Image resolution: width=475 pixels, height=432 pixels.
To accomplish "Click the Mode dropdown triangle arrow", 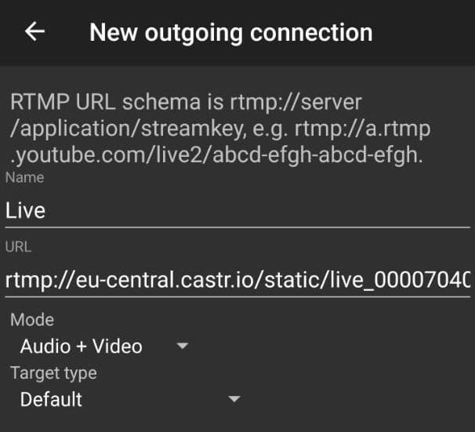I will pos(183,346).
